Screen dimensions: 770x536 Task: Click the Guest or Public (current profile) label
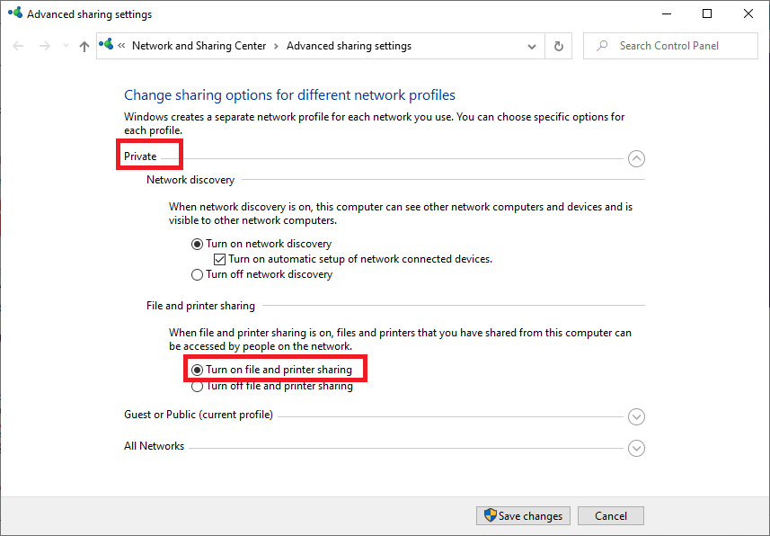point(199,415)
